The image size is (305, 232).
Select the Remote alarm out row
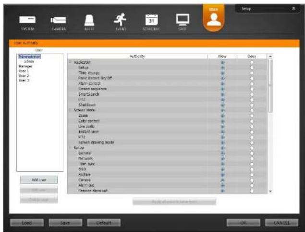[x=167, y=191]
